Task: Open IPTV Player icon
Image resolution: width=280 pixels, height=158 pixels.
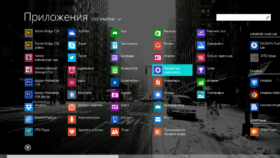Action: tap(28, 132)
